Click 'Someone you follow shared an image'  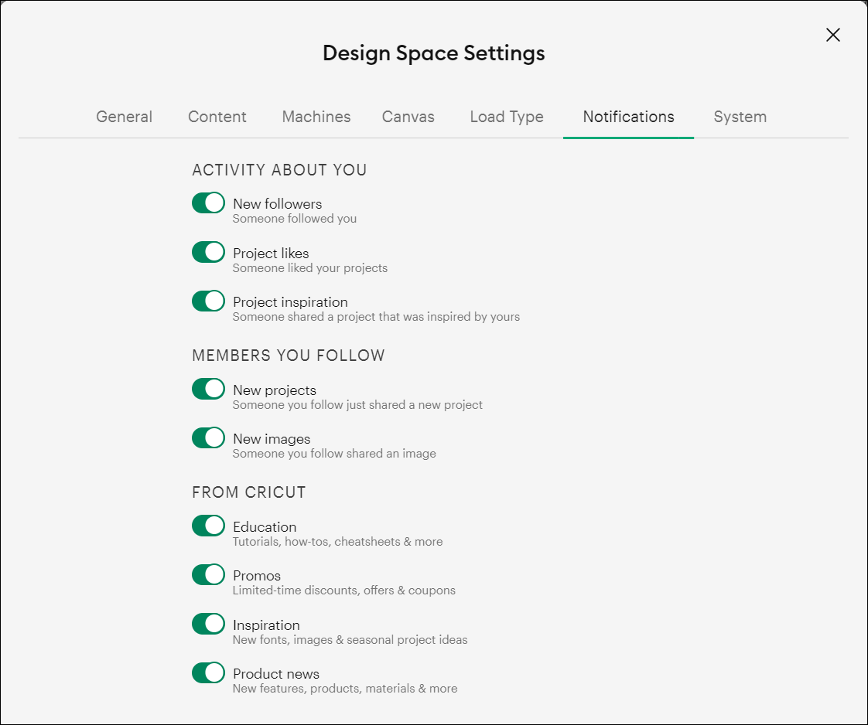pyautogui.click(x=334, y=454)
